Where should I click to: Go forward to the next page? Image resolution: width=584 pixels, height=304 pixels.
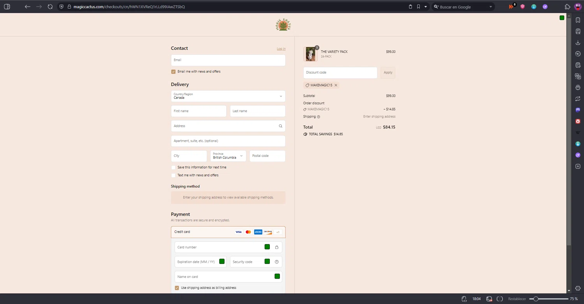point(39,7)
